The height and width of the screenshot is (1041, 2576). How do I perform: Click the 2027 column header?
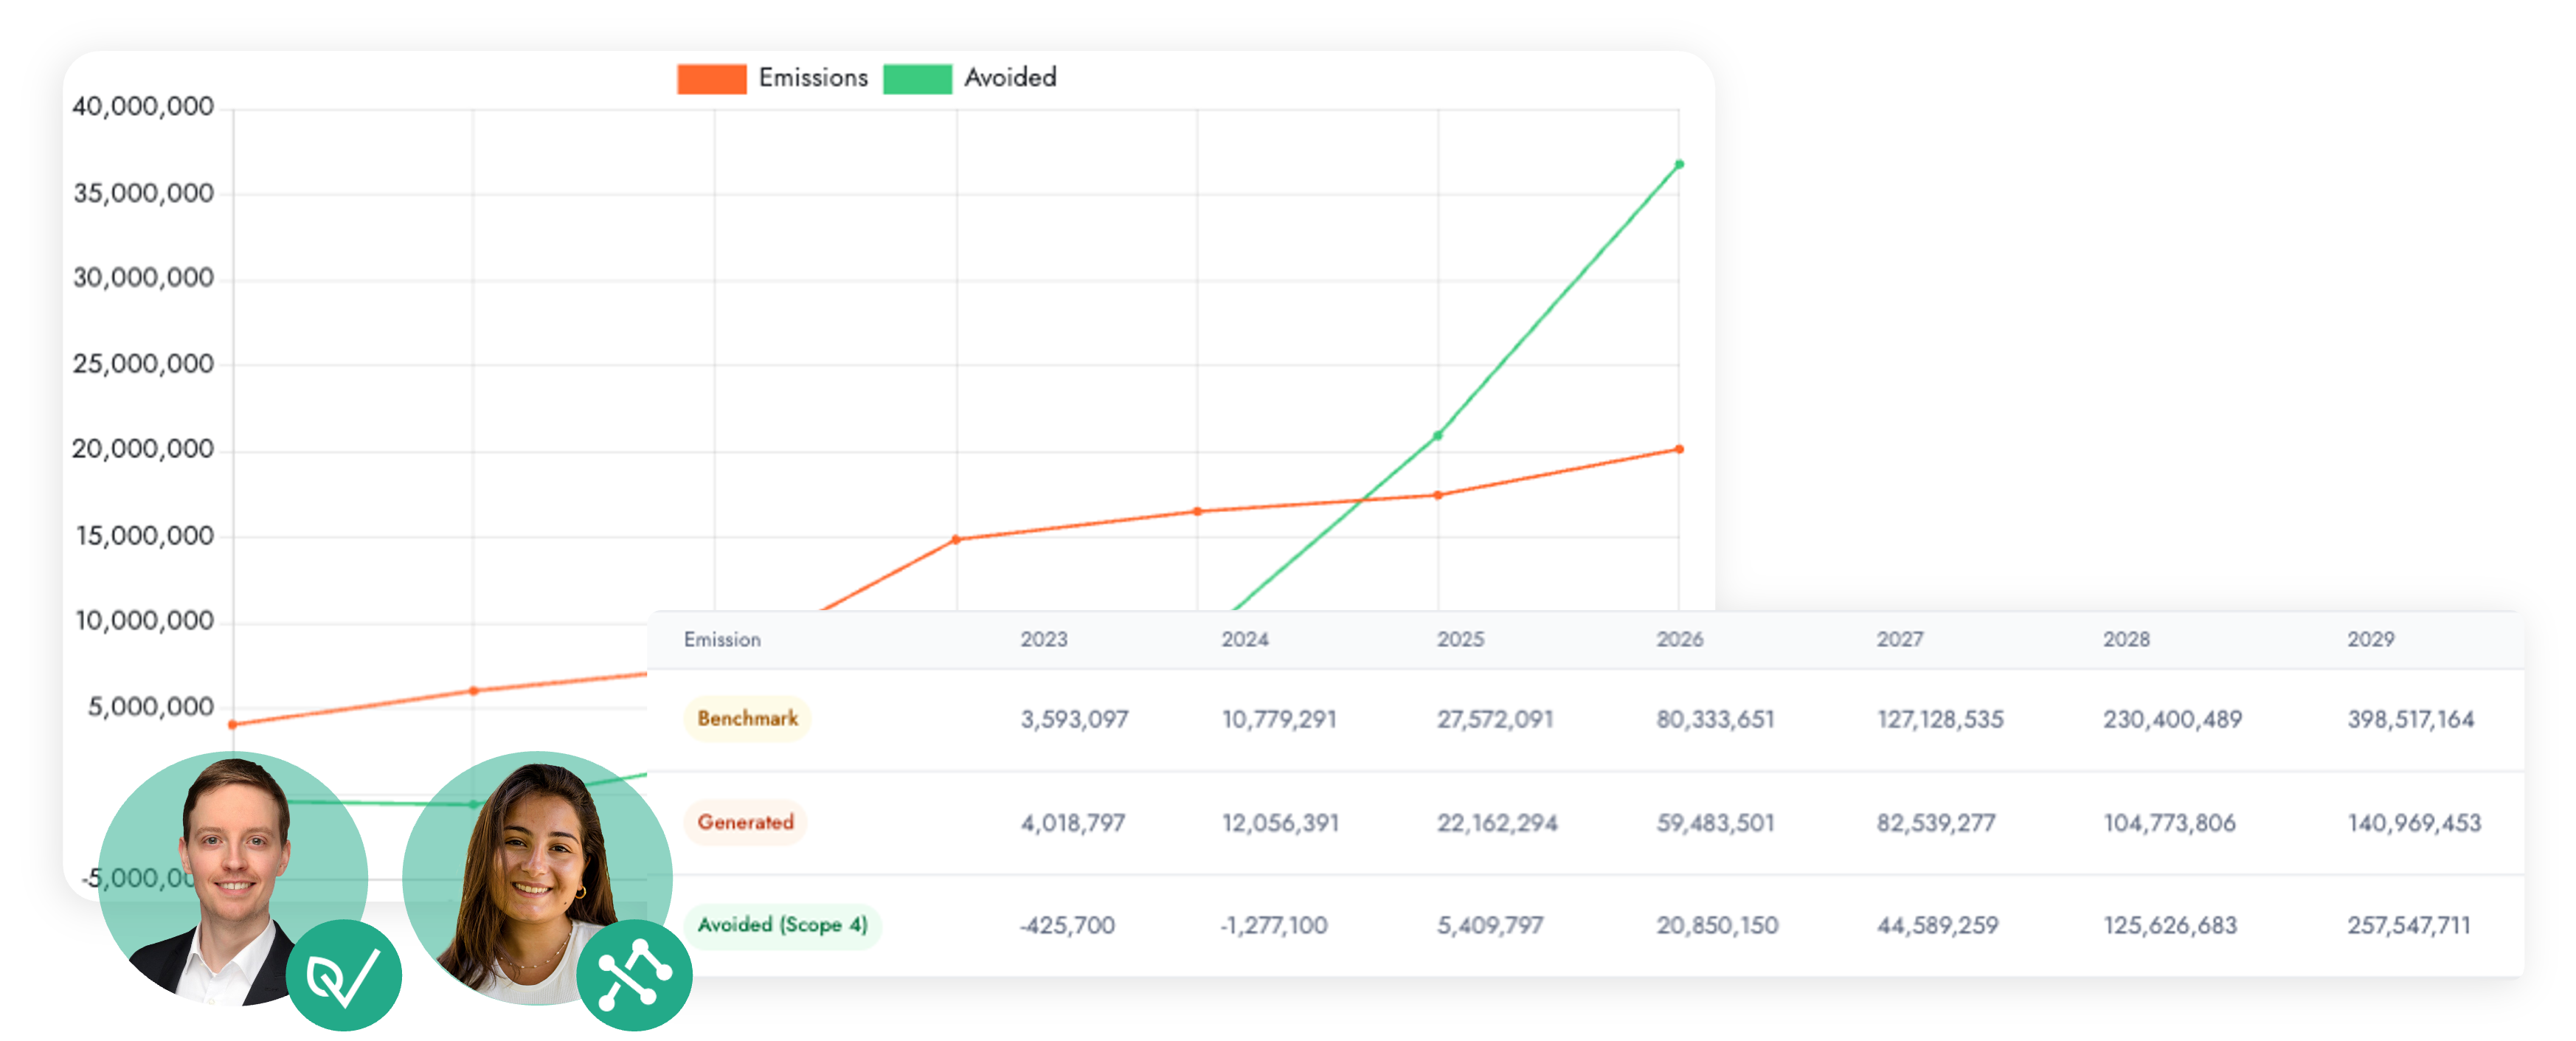click(1900, 640)
